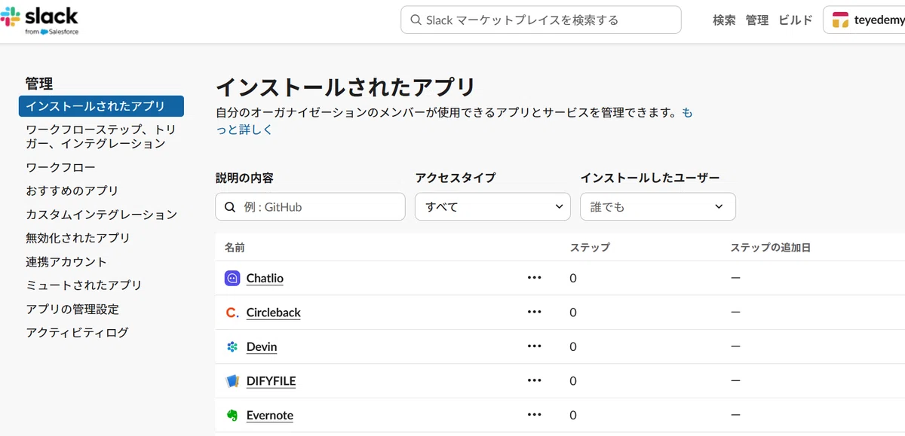Open the Chatlio app link

[265, 278]
